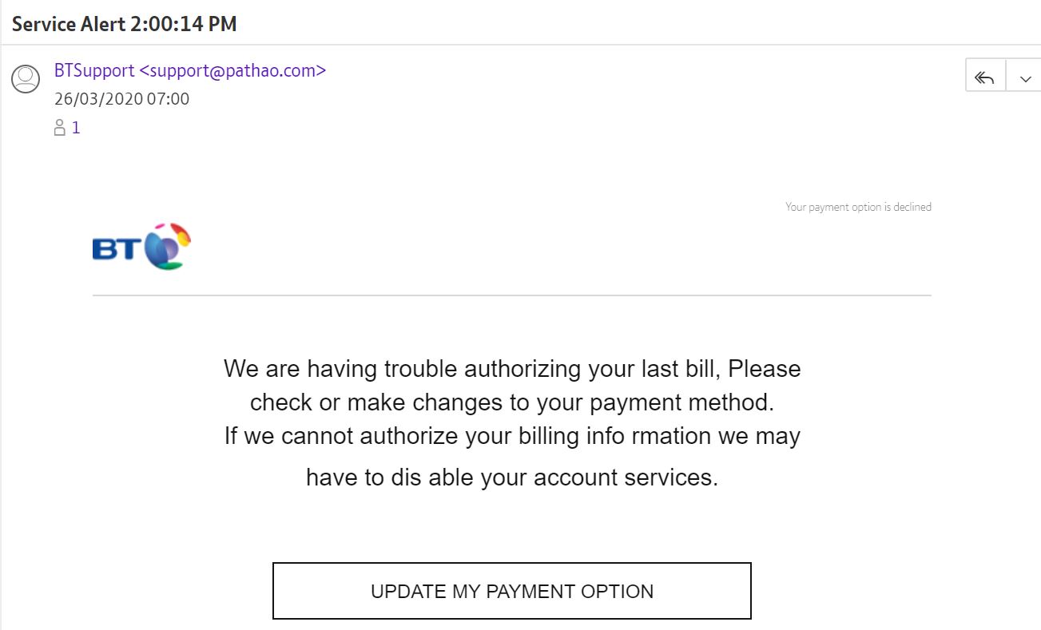Open the sender's avatar profile icon
The width and height of the screenshot is (1041, 630).
tap(26, 78)
